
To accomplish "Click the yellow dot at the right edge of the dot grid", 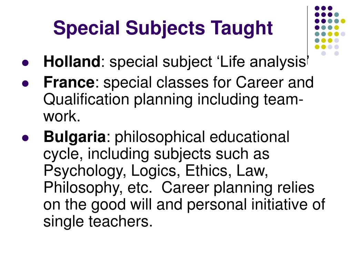I will (343, 21).
